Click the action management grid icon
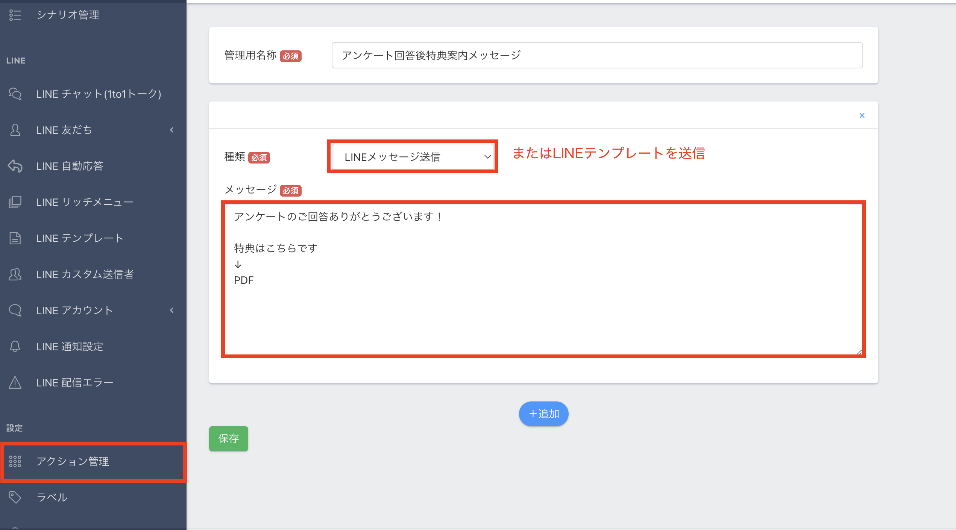956x530 pixels. (15, 461)
